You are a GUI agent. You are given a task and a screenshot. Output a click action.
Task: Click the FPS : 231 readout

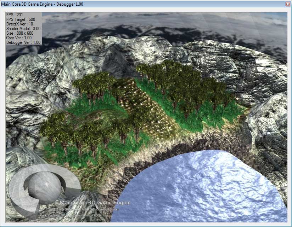[x=15, y=14]
